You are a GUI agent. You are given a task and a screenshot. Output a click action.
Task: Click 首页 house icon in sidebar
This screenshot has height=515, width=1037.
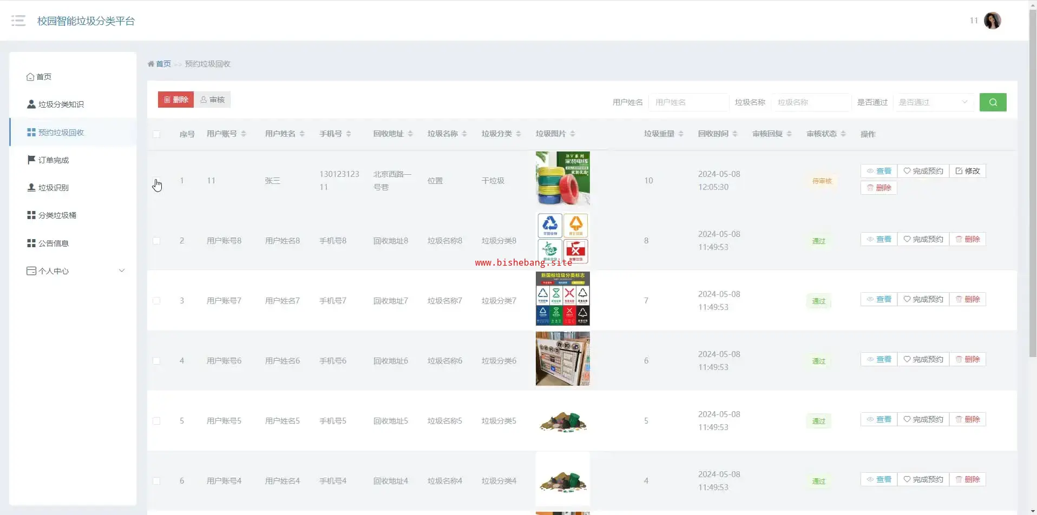[30, 77]
